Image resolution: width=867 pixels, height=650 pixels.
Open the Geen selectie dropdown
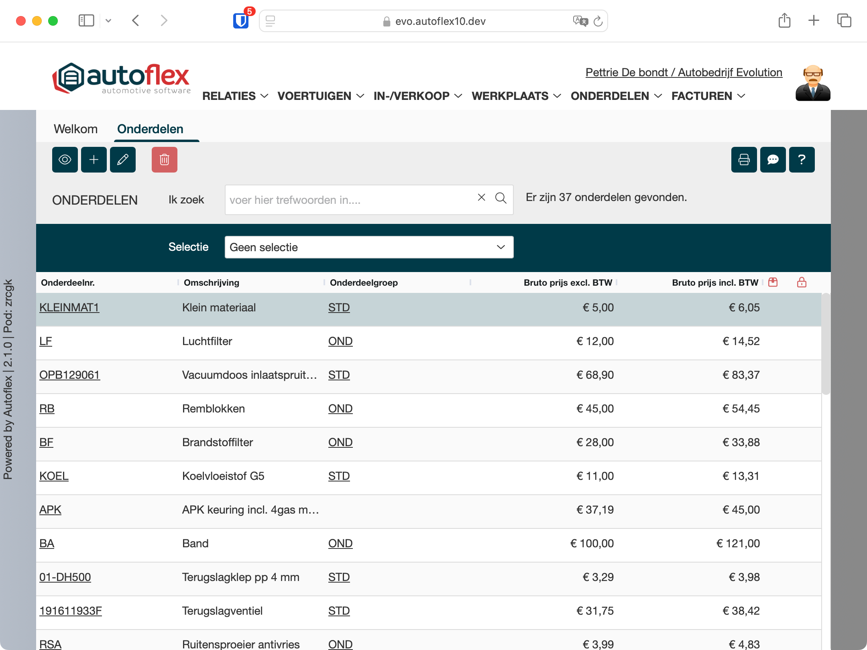point(368,247)
